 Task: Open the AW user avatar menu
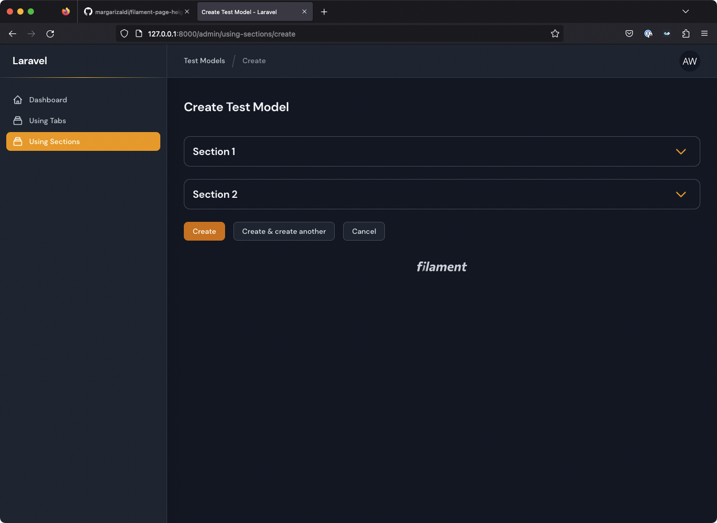(689, 61)
